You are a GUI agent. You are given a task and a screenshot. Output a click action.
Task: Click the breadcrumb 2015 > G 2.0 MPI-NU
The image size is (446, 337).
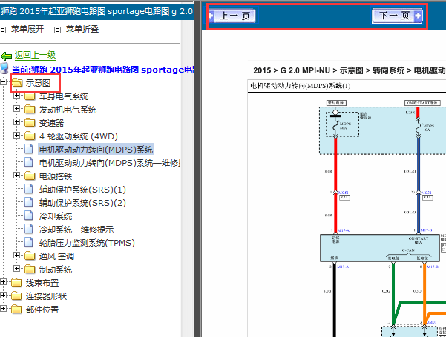[292, 70]
